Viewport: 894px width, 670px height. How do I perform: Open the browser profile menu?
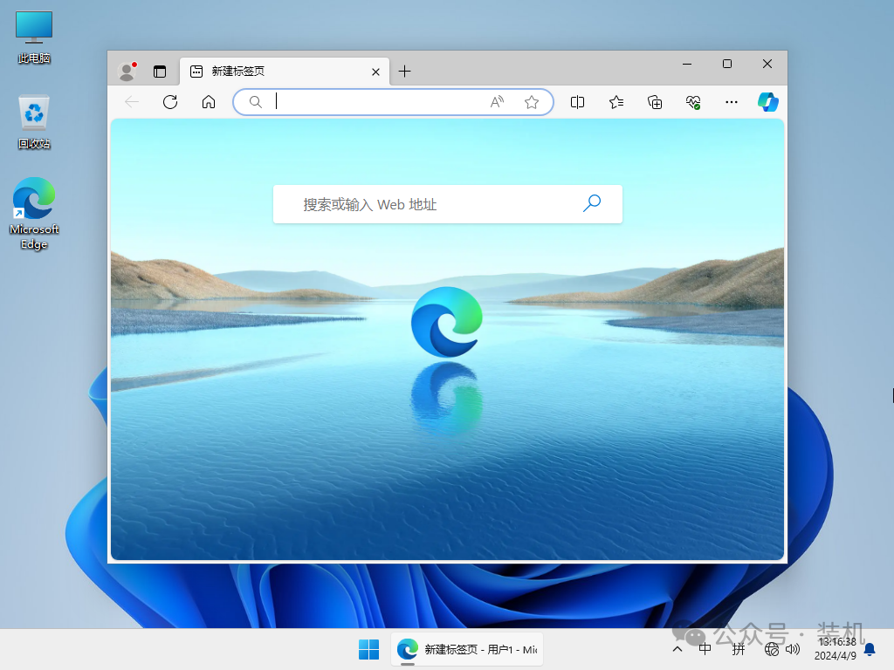pos(127,71)
